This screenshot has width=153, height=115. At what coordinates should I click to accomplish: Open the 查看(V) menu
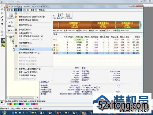click(x=34, y=10)
